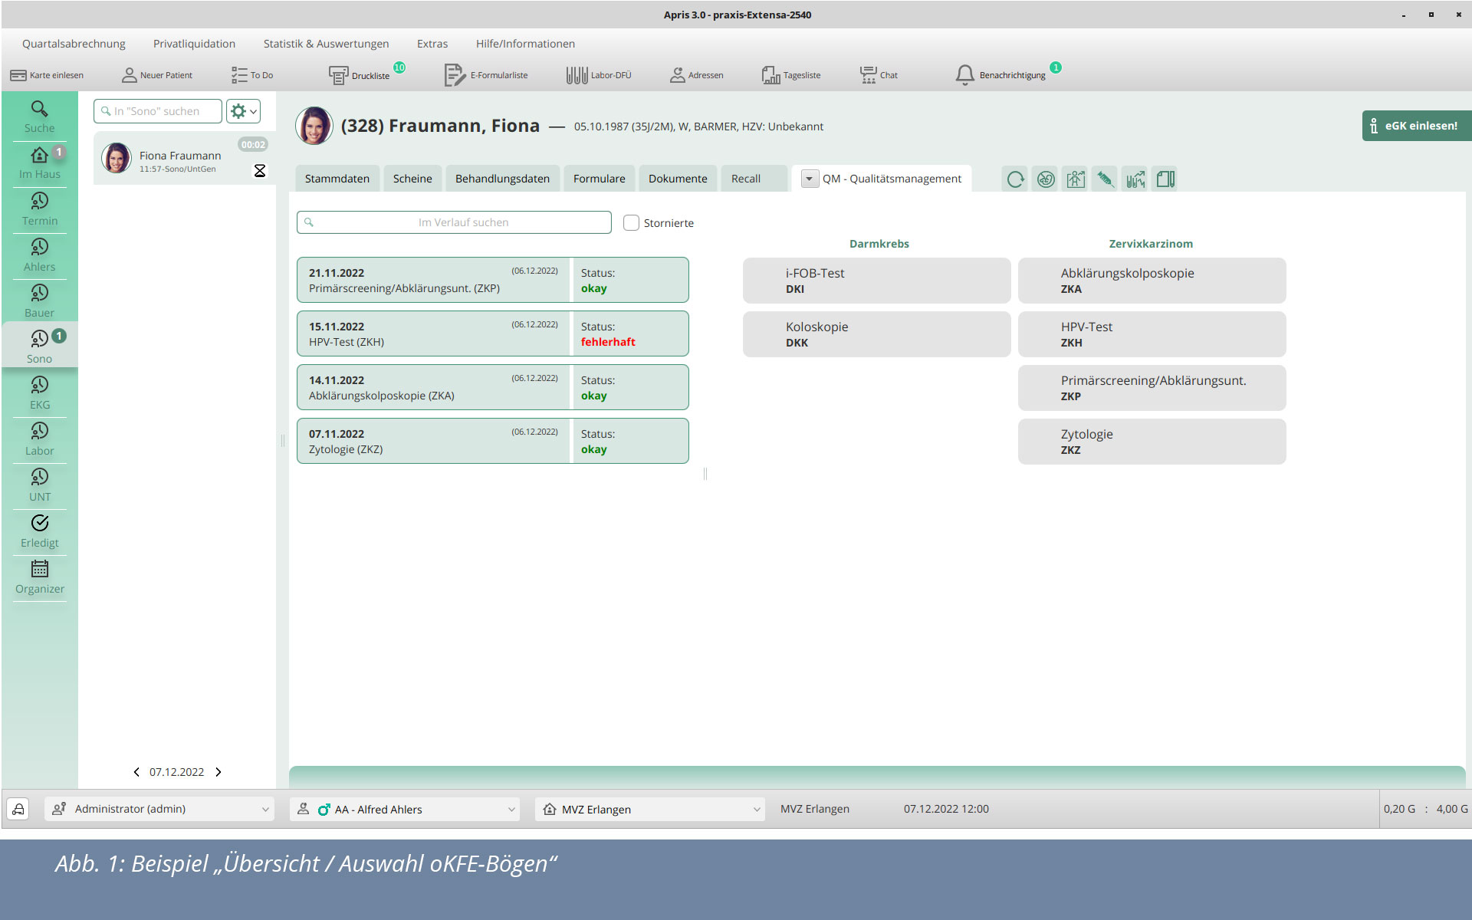This screenshot has width=1472, height=920.
Task: Go to next day arrow after 07.12.2022
Action: (x=219, y=772)
